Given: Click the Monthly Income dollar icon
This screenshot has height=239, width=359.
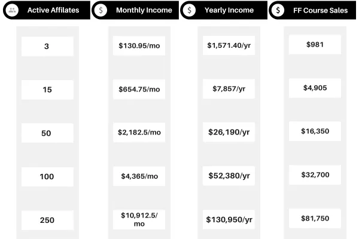Looking at the screenshot, I should (102, 10).
